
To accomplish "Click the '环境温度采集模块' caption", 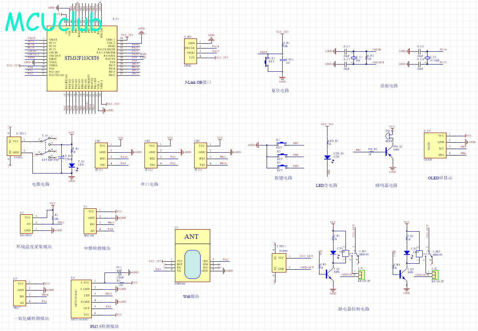I will 34,247.
